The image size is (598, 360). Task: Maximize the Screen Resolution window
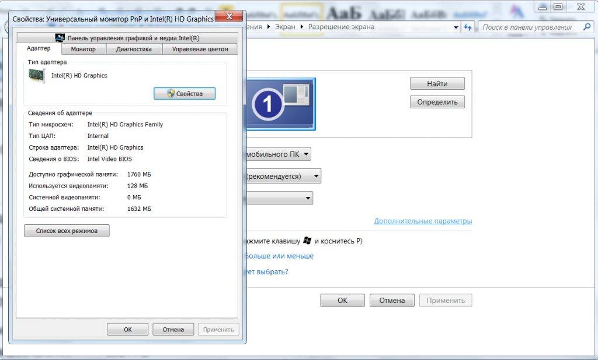coord(558,6)
